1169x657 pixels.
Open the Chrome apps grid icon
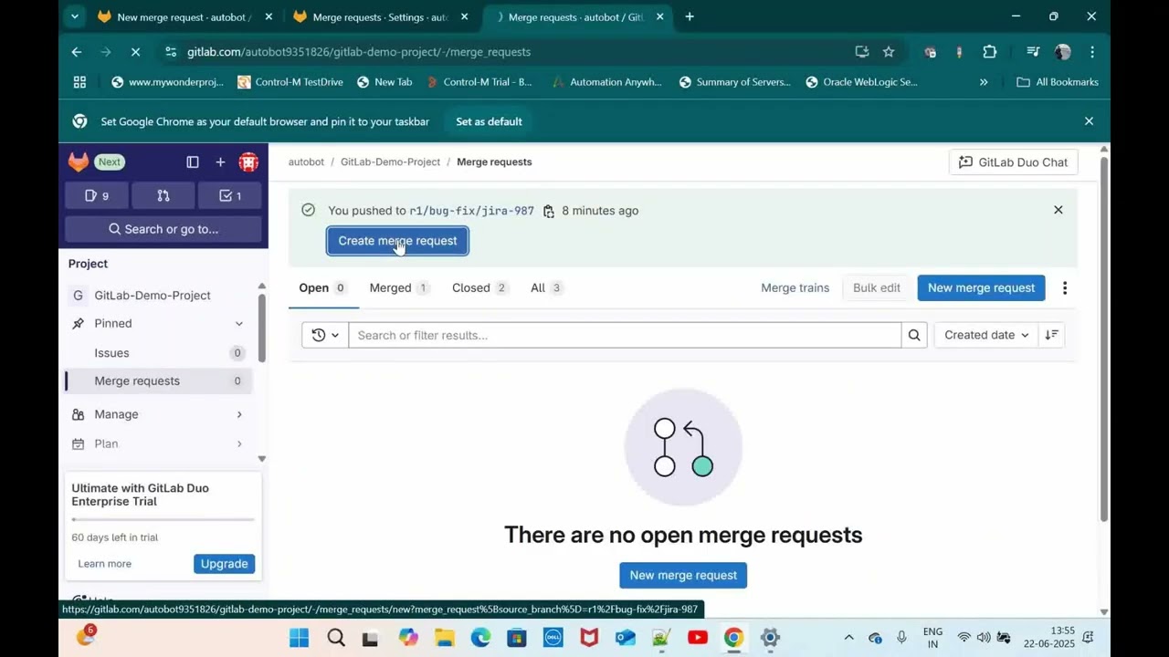point(79,82)
